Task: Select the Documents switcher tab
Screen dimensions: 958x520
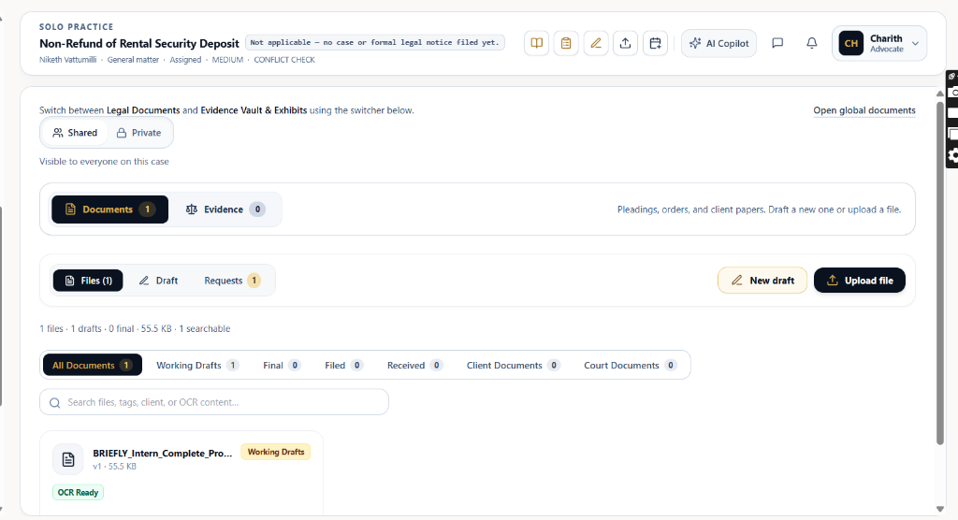Action: (110, 209)
